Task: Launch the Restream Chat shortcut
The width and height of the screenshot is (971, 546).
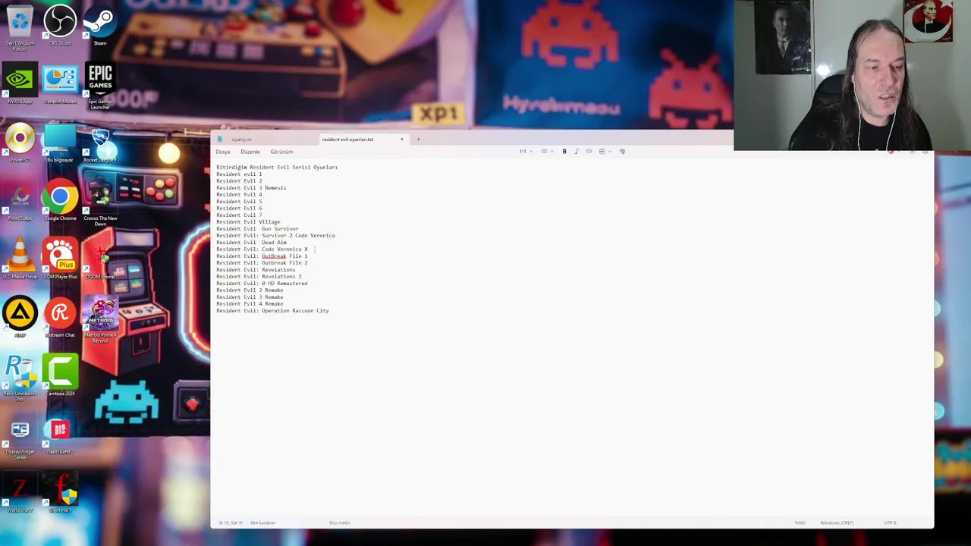Action: 60,316
